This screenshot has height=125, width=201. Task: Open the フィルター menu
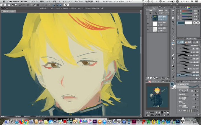107,1
